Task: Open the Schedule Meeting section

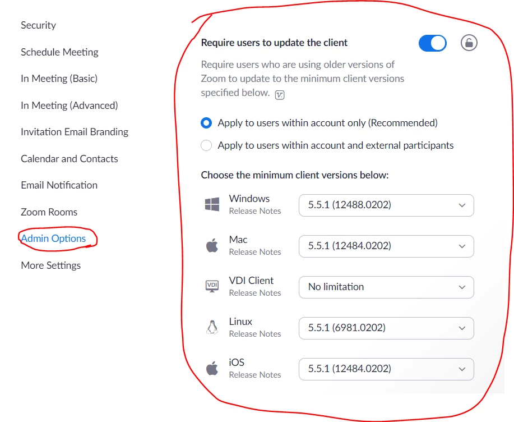Action: (x=59, y=52)
